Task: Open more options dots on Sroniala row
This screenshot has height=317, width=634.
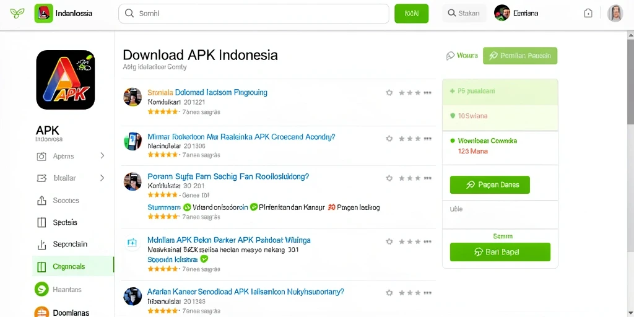Action: [427, 93]
